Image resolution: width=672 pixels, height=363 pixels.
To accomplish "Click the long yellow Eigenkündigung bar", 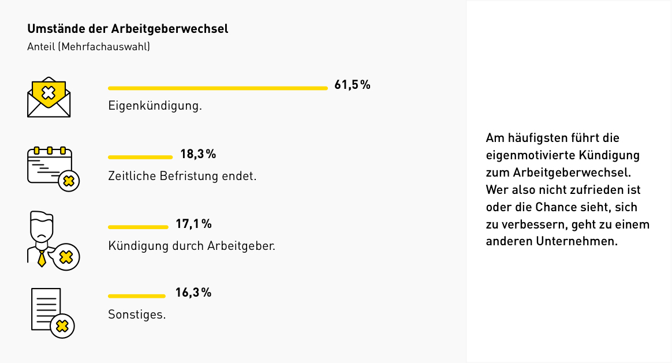I will tap(218, 88).
